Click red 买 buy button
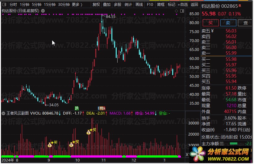Image resolution: width=254 pixels, height=164 pixels. 210,23
